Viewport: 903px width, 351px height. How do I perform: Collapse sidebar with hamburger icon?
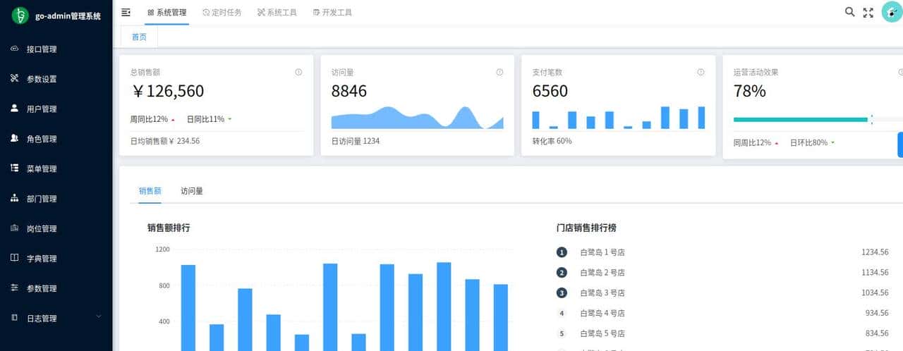[x=126, y=12]
